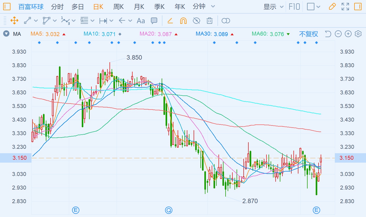Toggle hide drawings eye icon
The height and width of the screenshot is (217, 366).
pos(196,21)
